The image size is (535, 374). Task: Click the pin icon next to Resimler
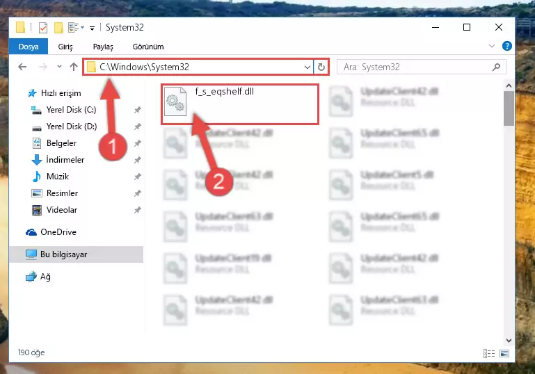(x=138, y=193)
